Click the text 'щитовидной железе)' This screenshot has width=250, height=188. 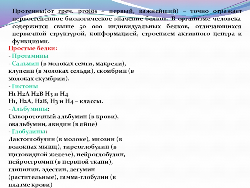point(42,154)
